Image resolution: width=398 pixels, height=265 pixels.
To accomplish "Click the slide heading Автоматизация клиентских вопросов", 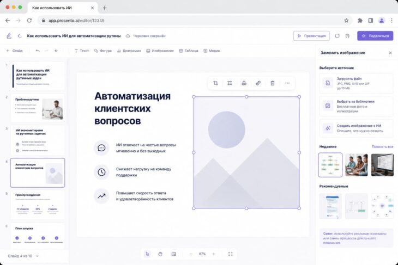I will tap(132, 108).
